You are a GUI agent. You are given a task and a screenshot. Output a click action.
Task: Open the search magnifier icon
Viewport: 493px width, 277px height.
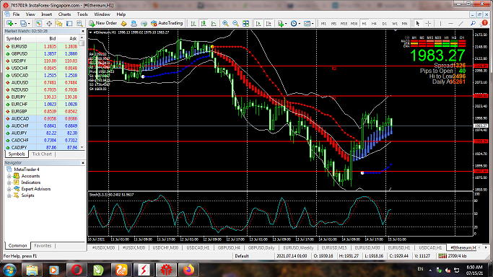(x=473, y=24)
